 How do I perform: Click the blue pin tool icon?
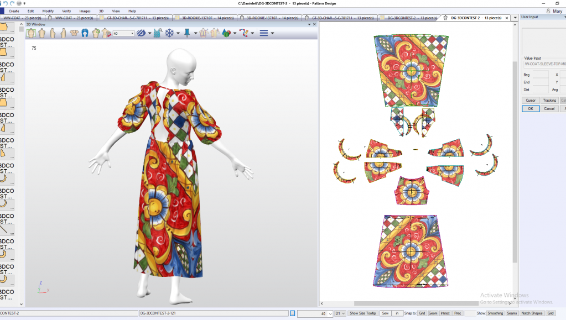[186, 33]
